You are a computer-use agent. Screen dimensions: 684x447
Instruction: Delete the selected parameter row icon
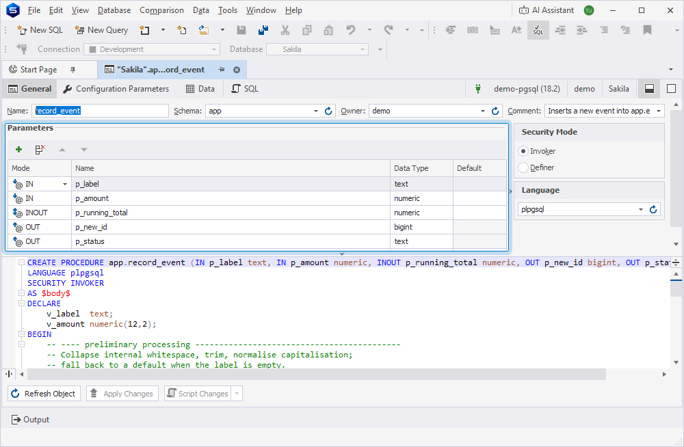point(40,150)
